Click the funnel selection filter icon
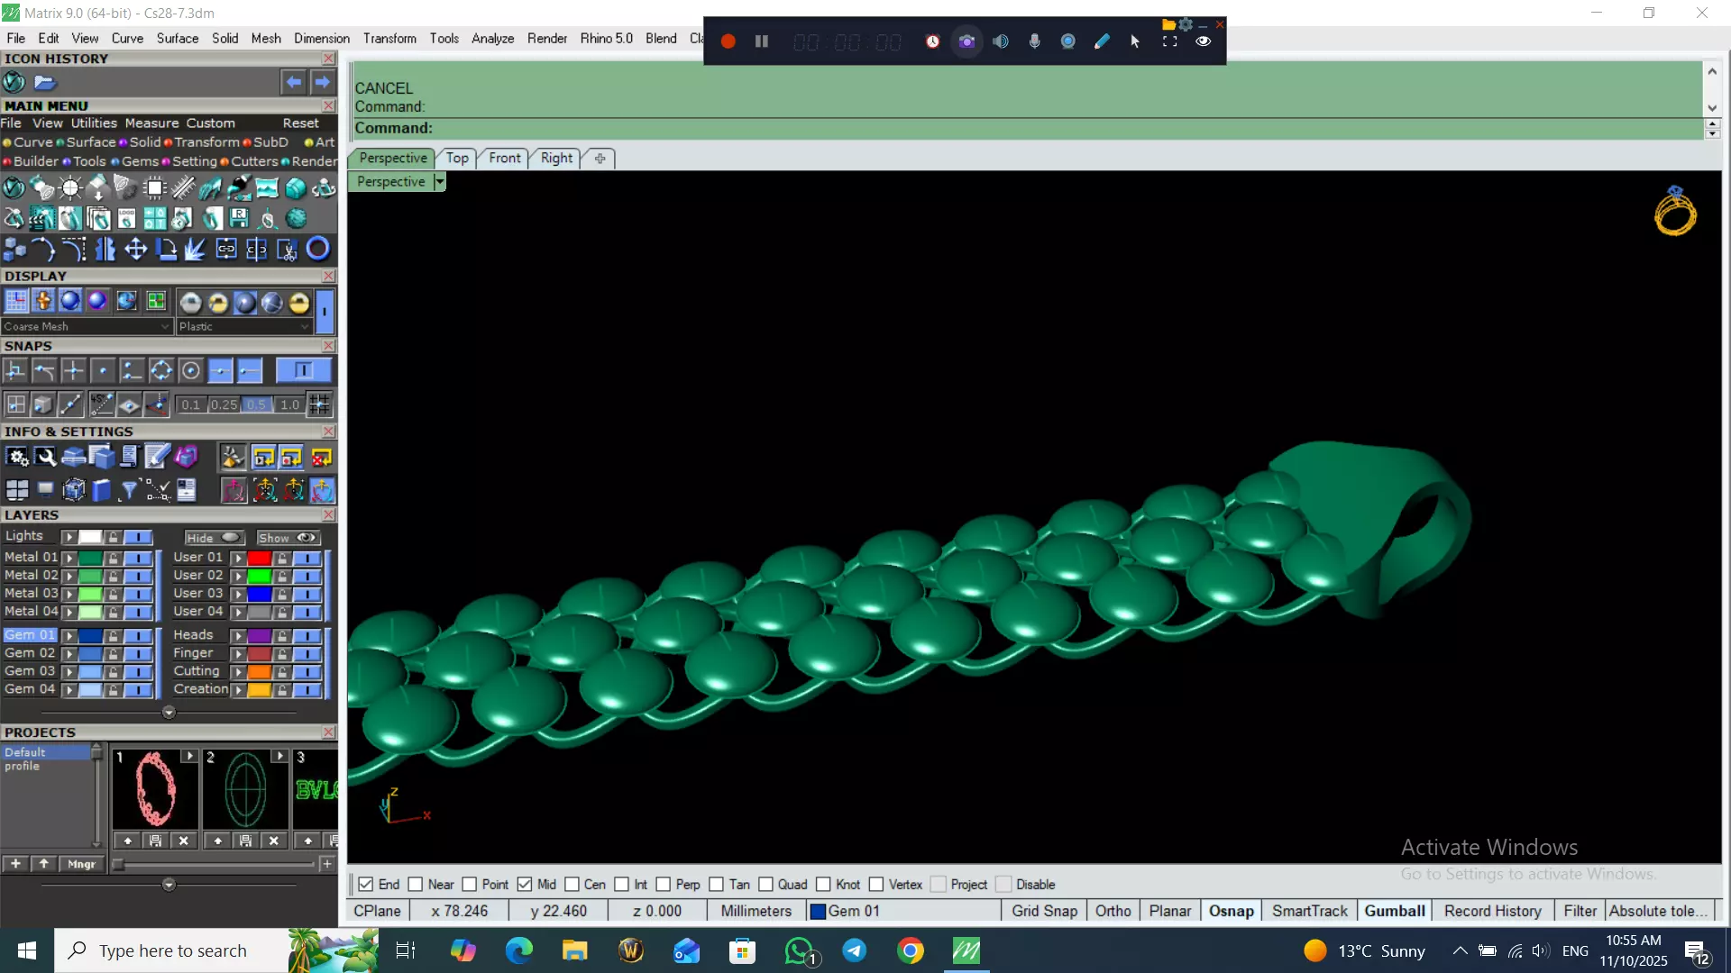 coord(129,490)
